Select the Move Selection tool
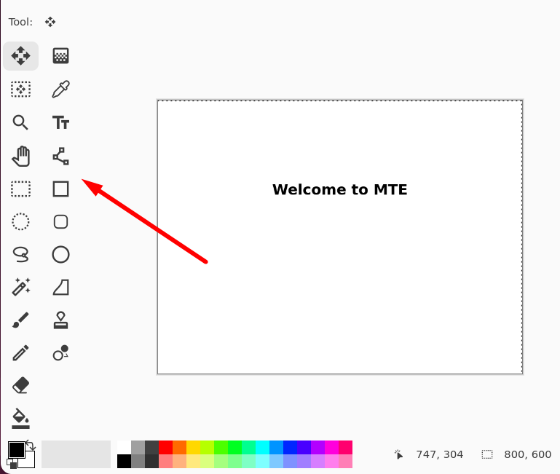The image size is (560, 474). (20, 90)
